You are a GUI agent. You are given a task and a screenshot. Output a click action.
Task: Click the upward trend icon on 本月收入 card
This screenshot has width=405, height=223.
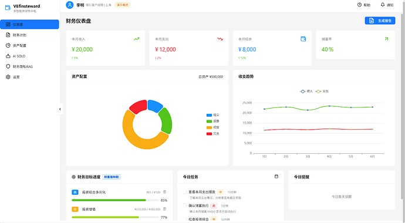point(137,39)
